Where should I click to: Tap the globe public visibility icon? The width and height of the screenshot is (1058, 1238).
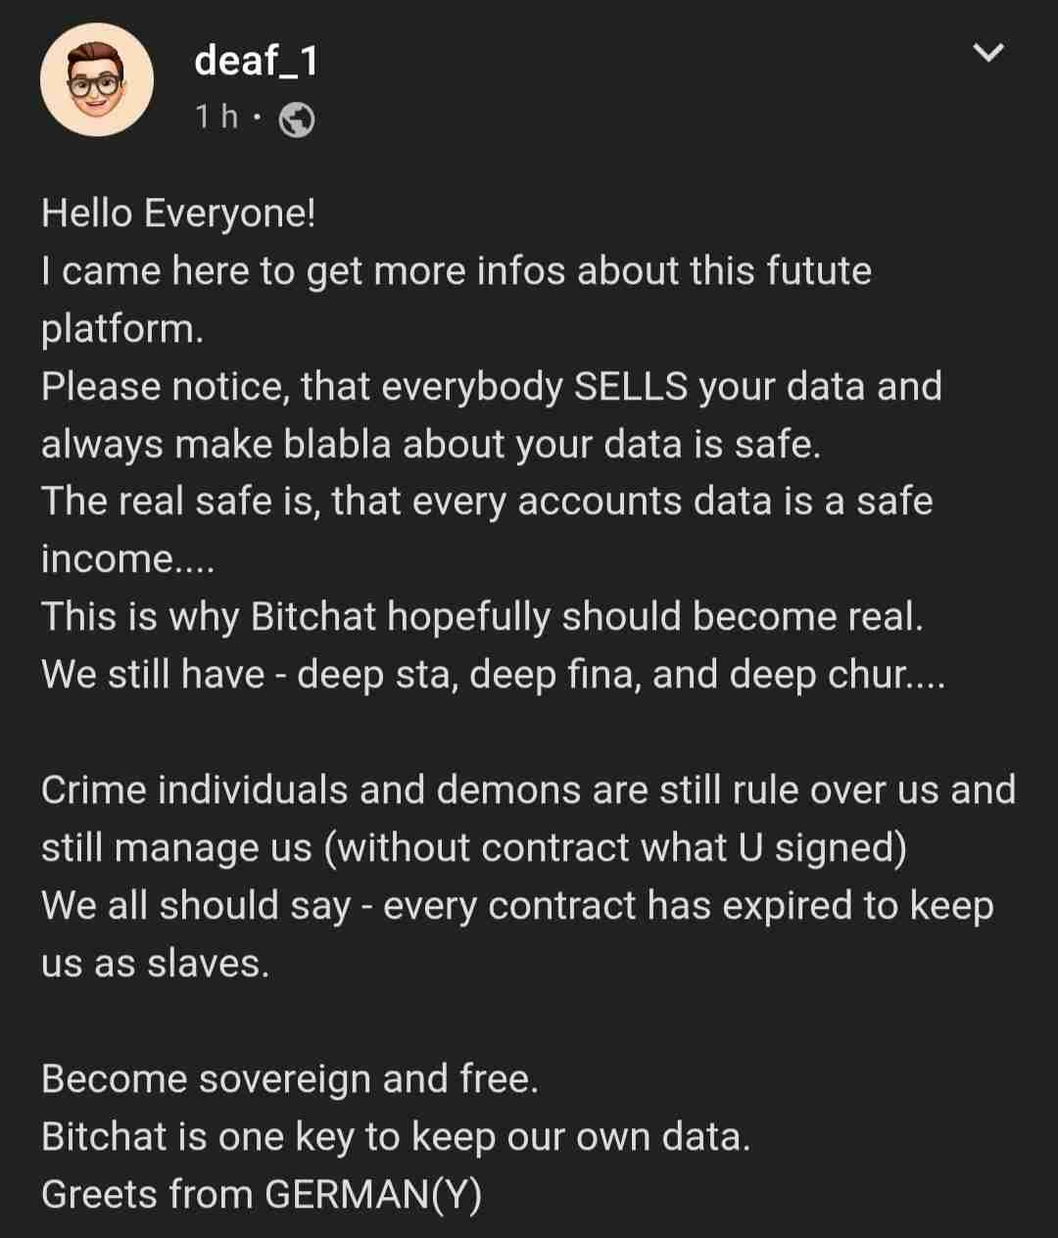pyautogui.click(x=297, y=119)
